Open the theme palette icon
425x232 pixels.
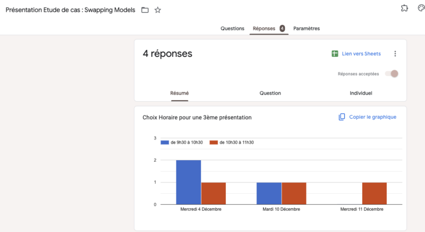pyautogui.click(x=421, y=8)
